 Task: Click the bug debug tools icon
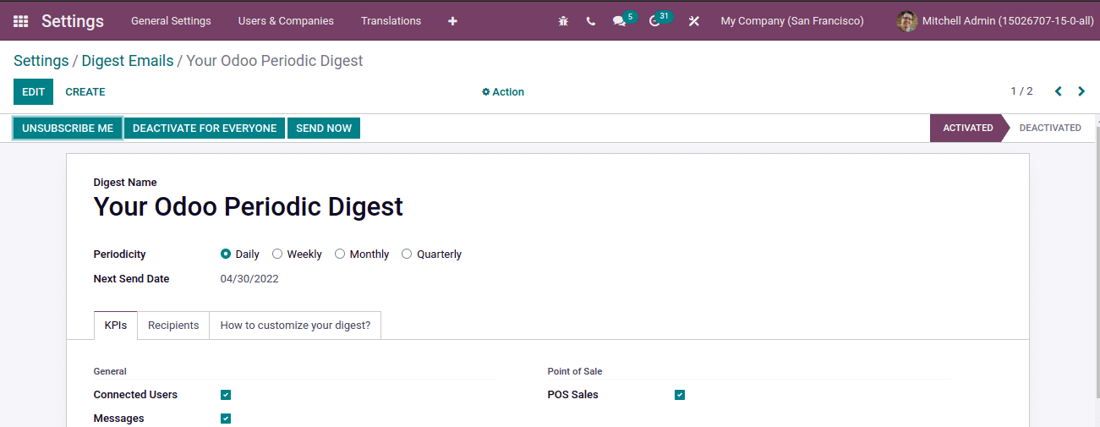(x=564, y=21)
